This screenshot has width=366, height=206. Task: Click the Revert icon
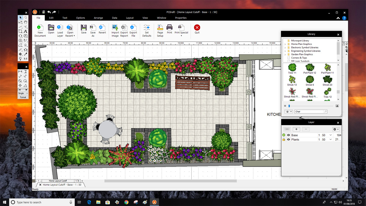coord(102,27)
